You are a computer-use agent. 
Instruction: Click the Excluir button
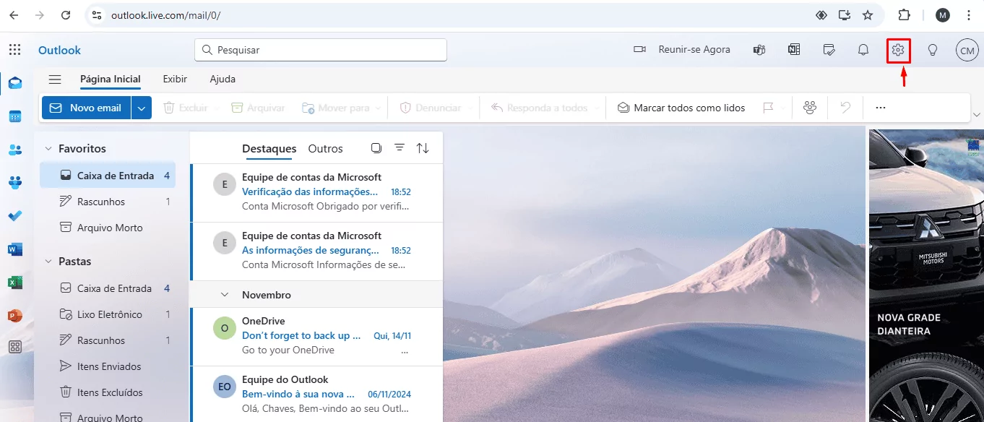pyautogui.click(x=186, y=108)
